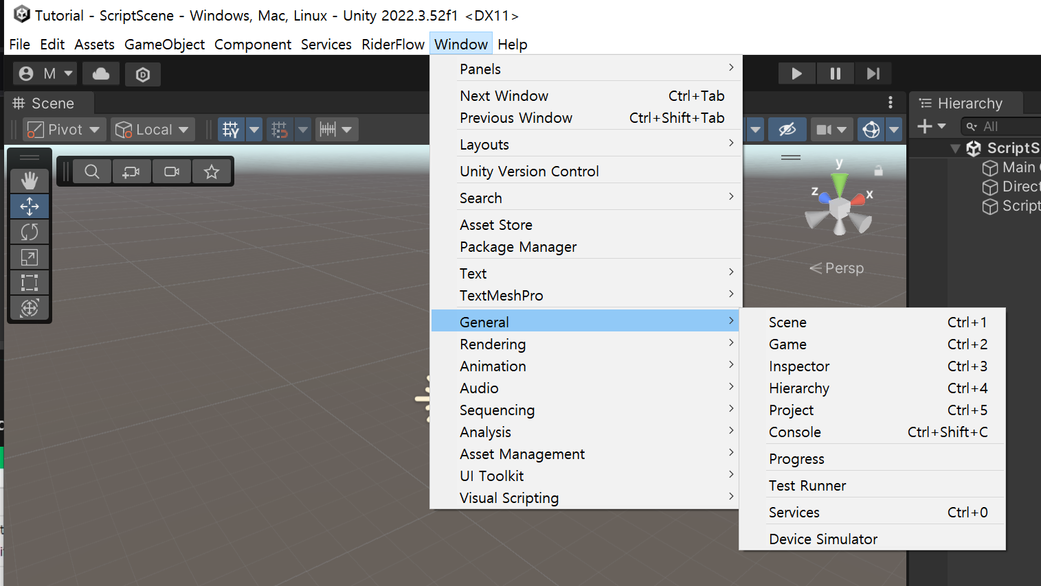
Task: Toggle Persp projection label
Action: (x=837, y=268)
